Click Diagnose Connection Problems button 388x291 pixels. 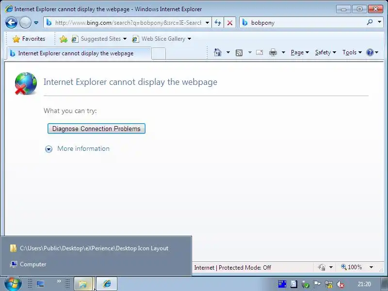tap(96, 129)
